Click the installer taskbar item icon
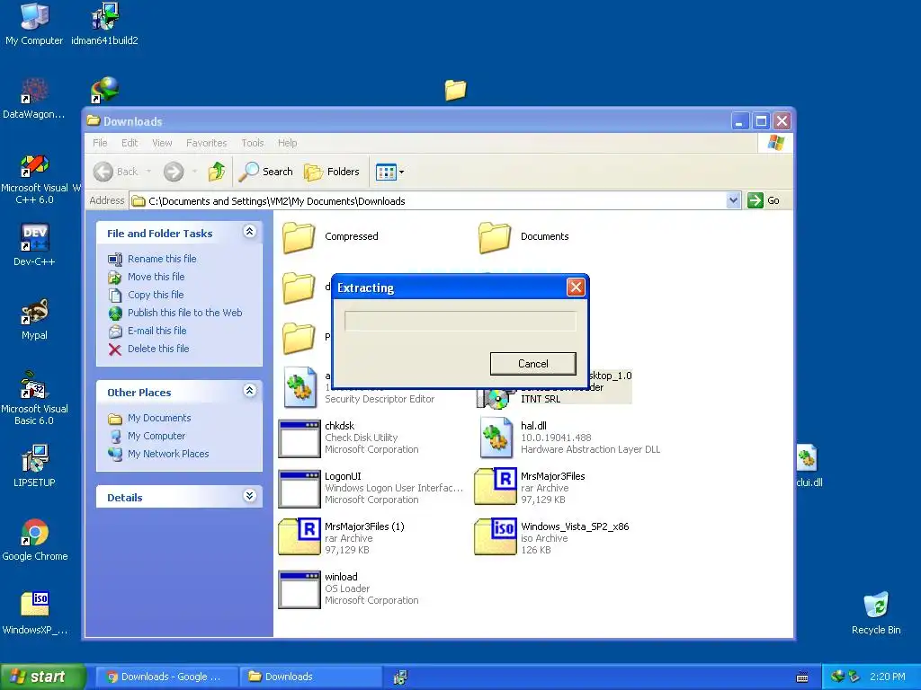 pos(401,677)
